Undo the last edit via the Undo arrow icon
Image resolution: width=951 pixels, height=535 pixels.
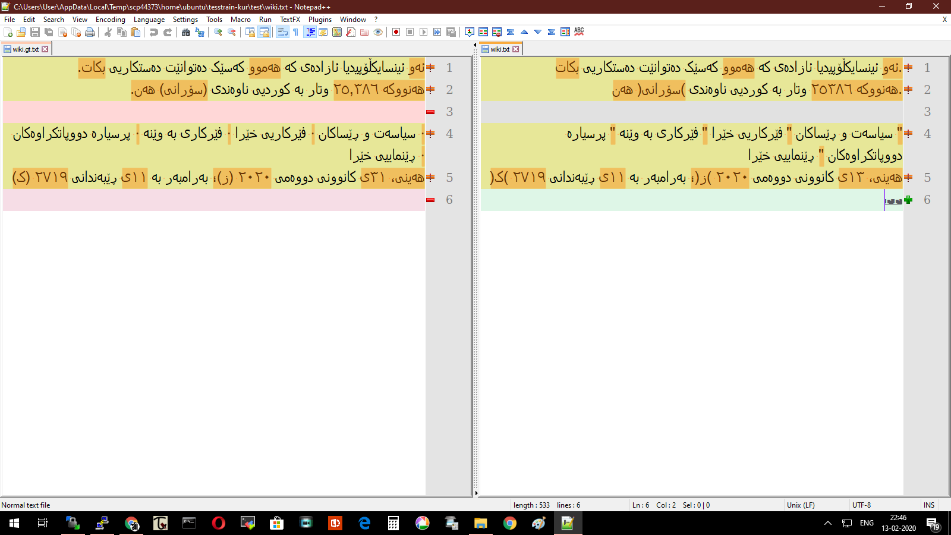(x=155, y=32)
